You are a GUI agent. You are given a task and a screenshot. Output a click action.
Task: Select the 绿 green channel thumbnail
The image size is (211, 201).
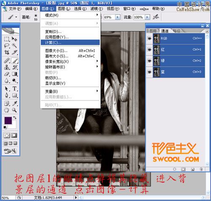(x=157, y=61)
